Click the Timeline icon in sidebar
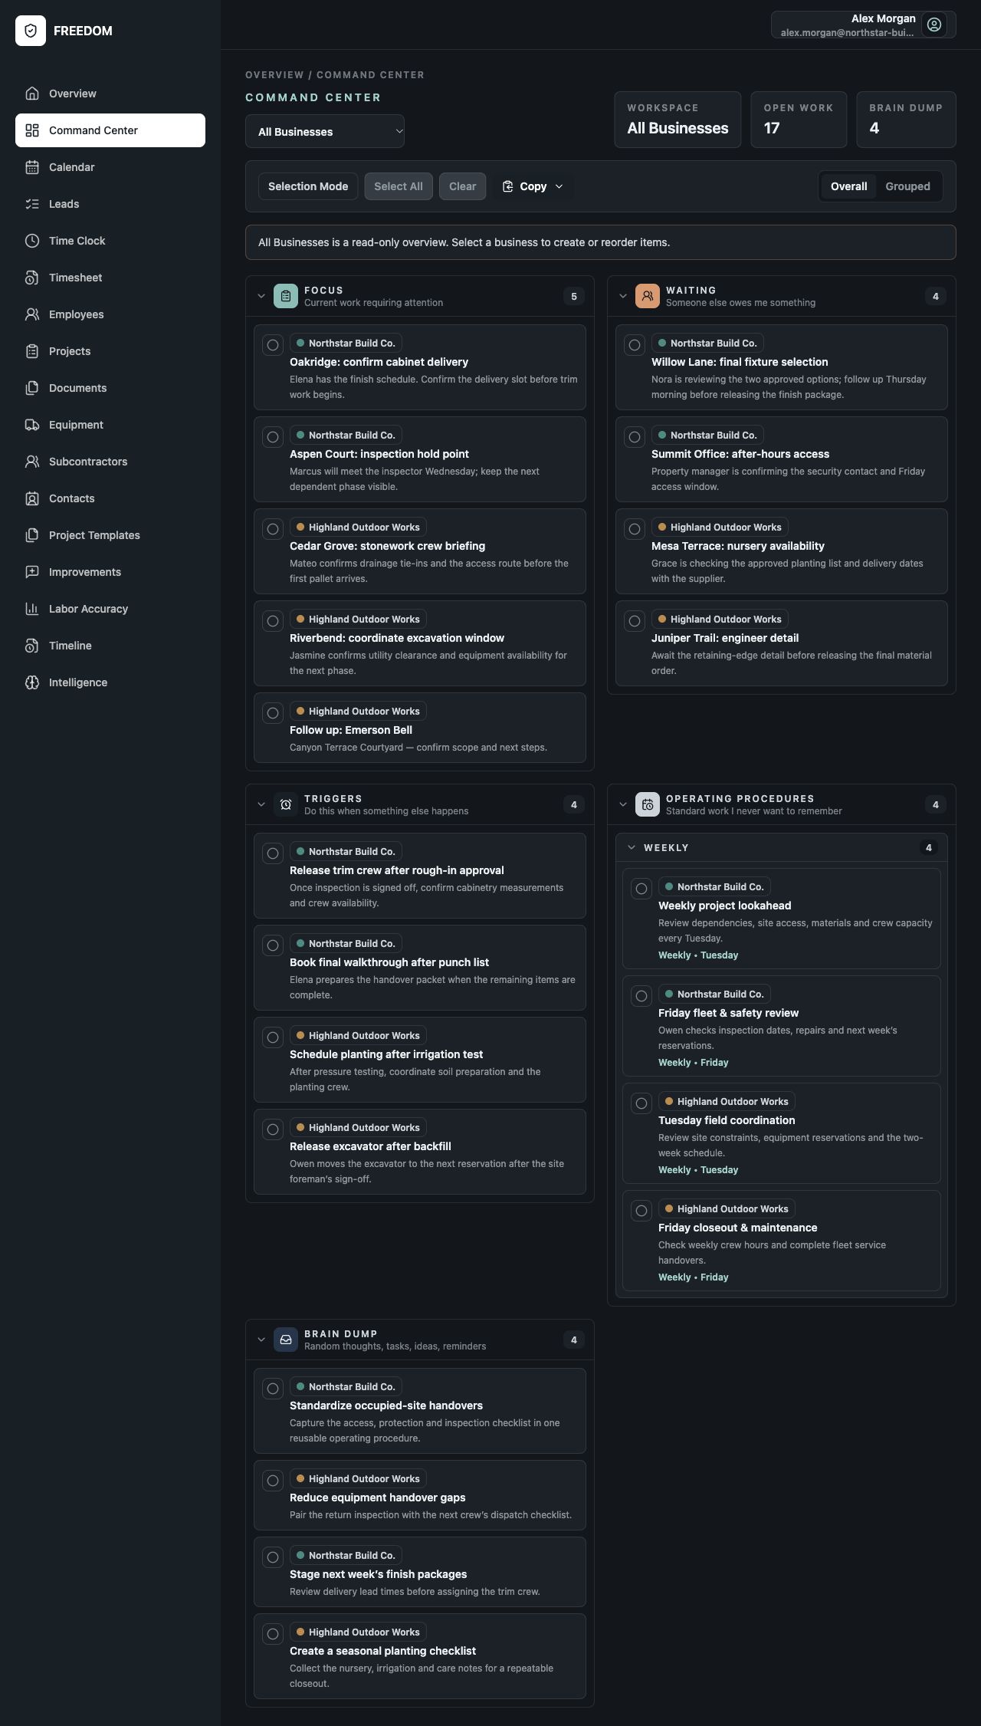 pyautogui.click(x=32, y=646)
